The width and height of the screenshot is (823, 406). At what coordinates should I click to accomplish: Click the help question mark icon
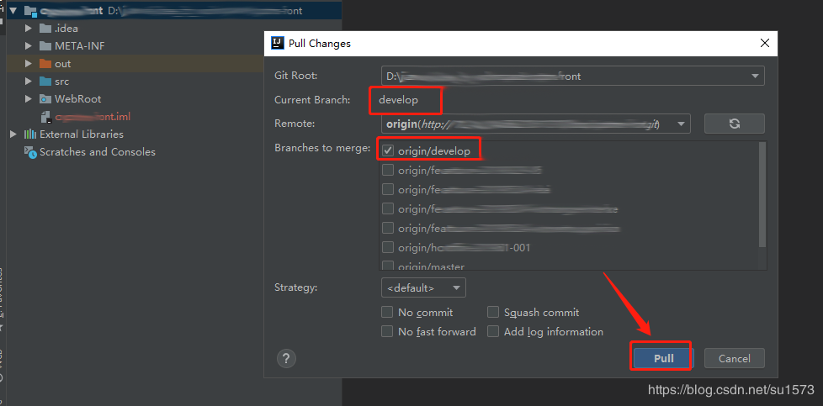(x=286, y=358)
